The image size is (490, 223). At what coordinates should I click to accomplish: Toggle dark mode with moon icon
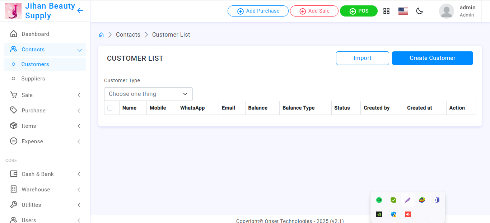pos(419,11)
